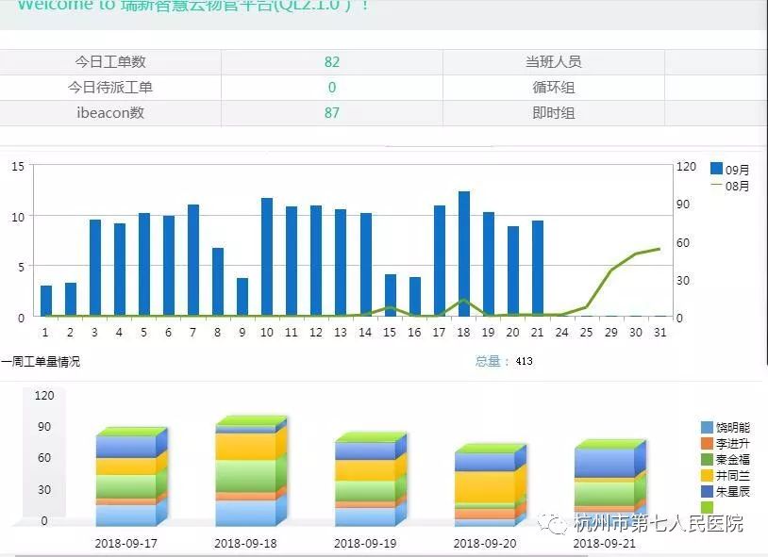Click today's work order count 82
Screen dimensions: 768x557
(331, 62)
